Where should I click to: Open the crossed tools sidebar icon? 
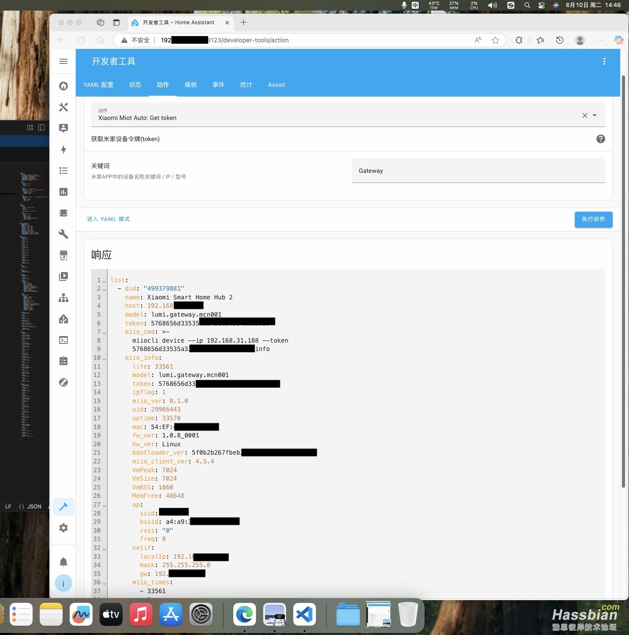(63, 107)
